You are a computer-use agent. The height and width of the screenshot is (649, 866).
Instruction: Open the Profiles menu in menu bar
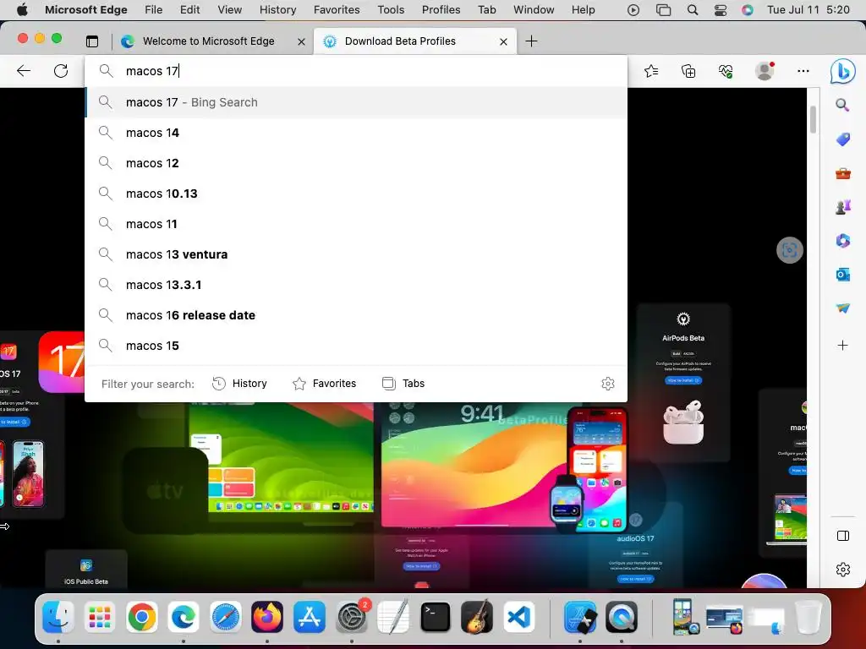441,10
